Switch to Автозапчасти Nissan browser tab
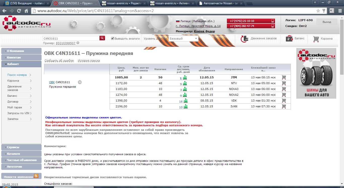The width and height of the screenshot is (344, 188). coord(220,3)
